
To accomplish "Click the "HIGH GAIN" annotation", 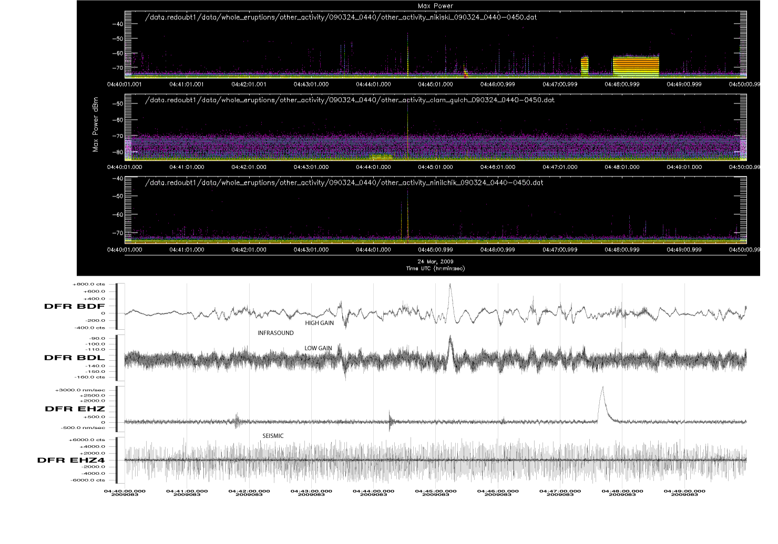I will [320, 323].
